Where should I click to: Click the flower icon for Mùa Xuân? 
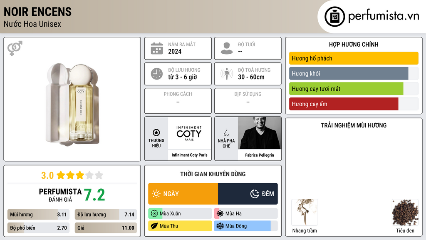point(154,214)
